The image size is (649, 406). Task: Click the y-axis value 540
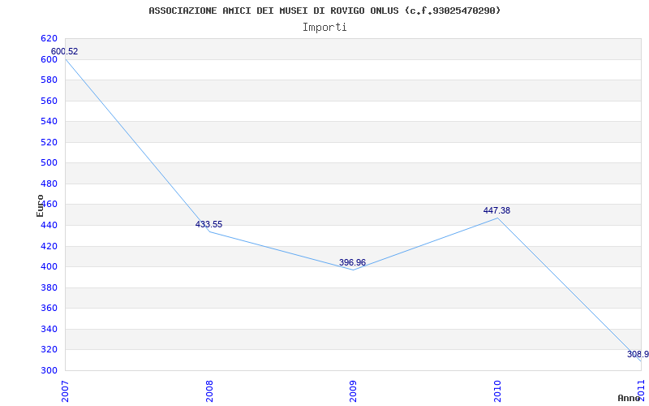coord(49,122)
